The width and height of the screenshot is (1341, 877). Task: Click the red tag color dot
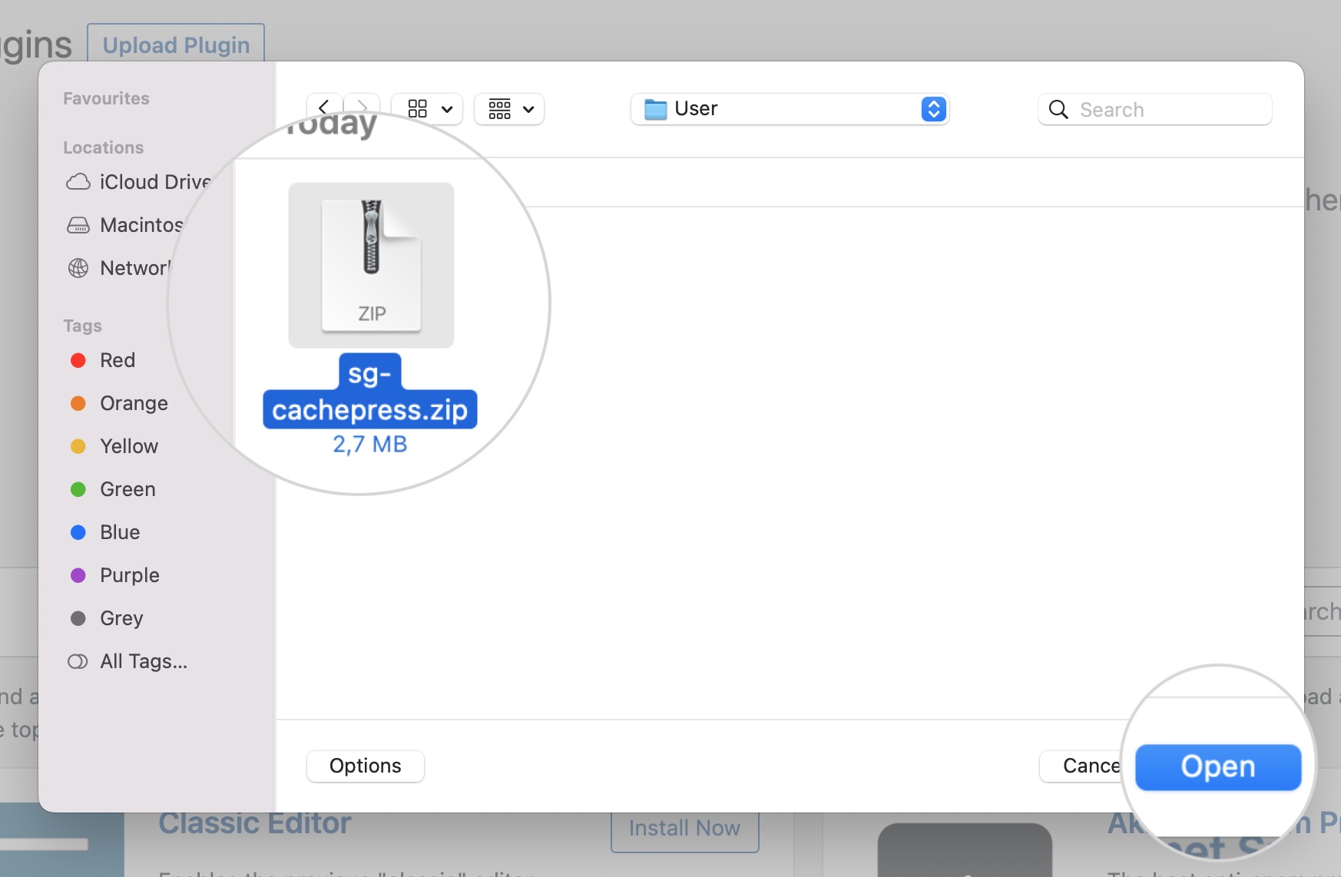click(x=78, y=360)
